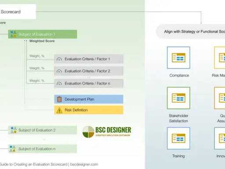Click the people icon on Subject of Evaluation n
The height and width of the screenshot is (169, 225).
tap(12, 149)
